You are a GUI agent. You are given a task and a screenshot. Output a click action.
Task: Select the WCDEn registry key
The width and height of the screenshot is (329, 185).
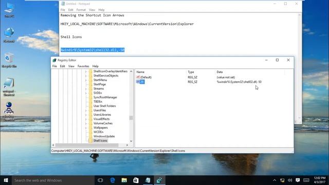pos(98,132)
